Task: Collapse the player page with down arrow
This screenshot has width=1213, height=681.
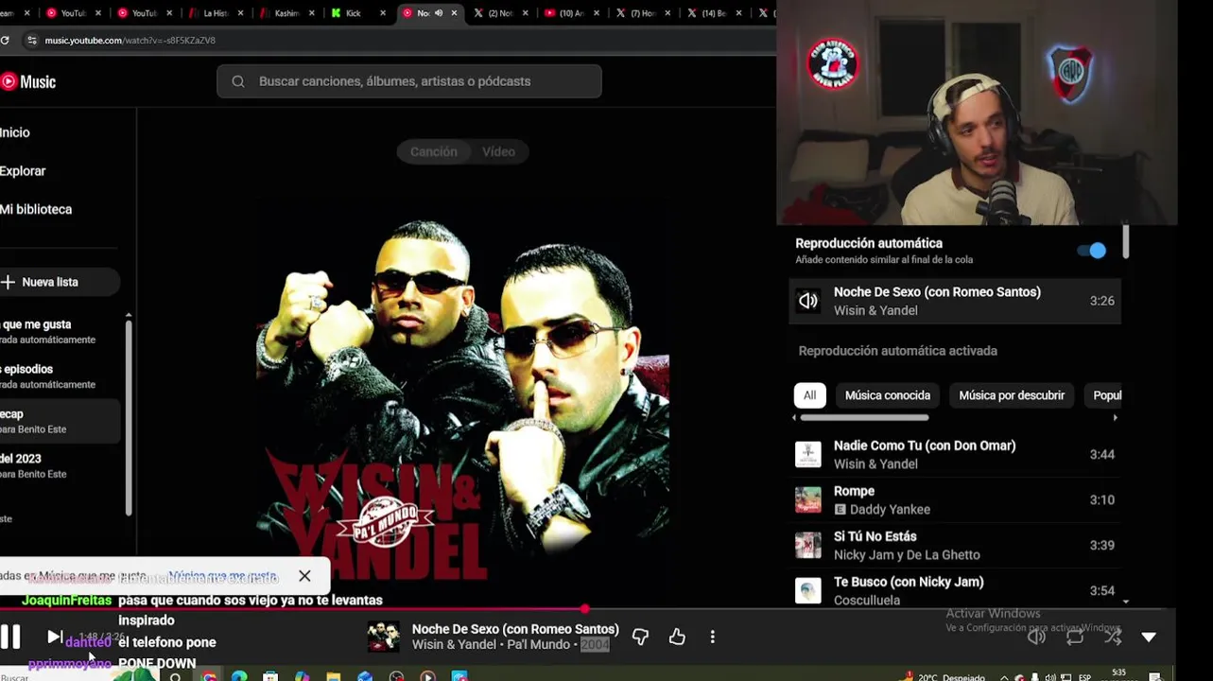Action: coord(1149,637)
